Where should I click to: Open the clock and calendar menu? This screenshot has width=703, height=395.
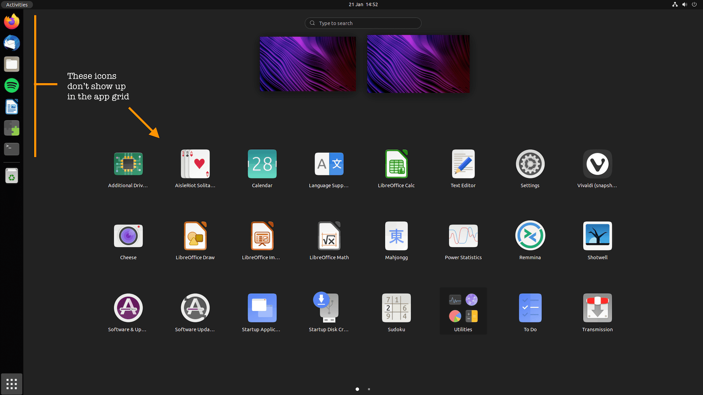tap(363, 4)
